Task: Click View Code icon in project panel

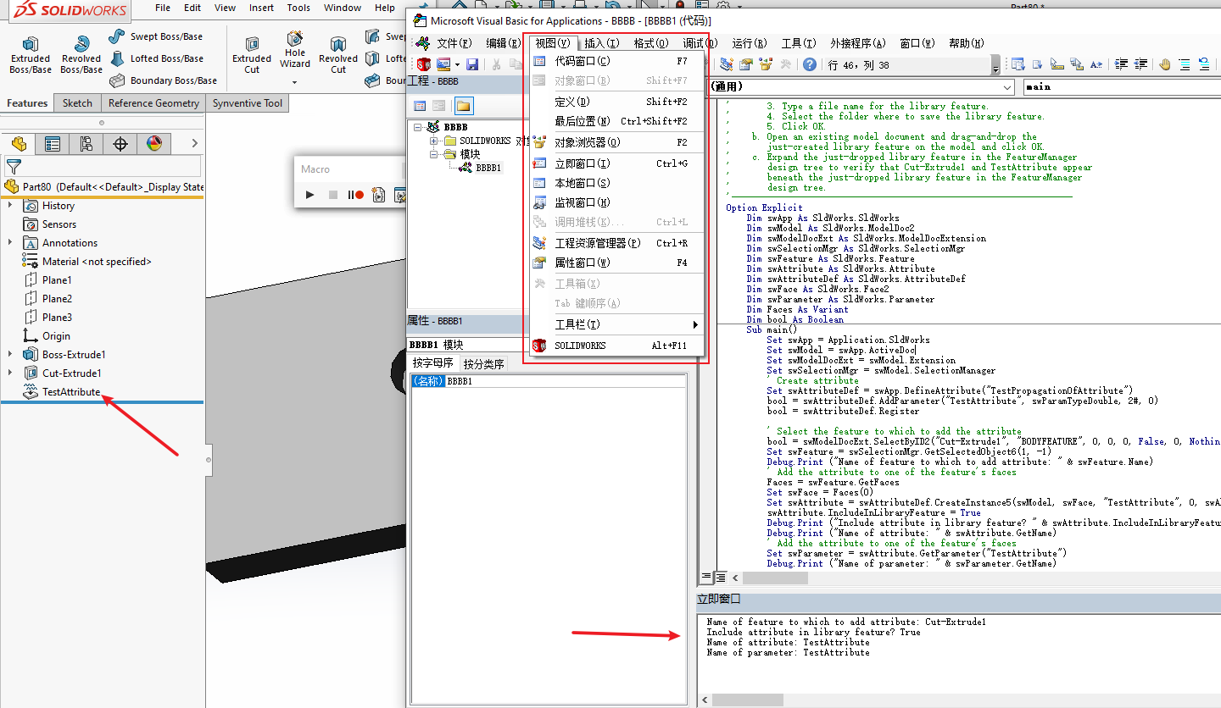Action: click(420, 106)
